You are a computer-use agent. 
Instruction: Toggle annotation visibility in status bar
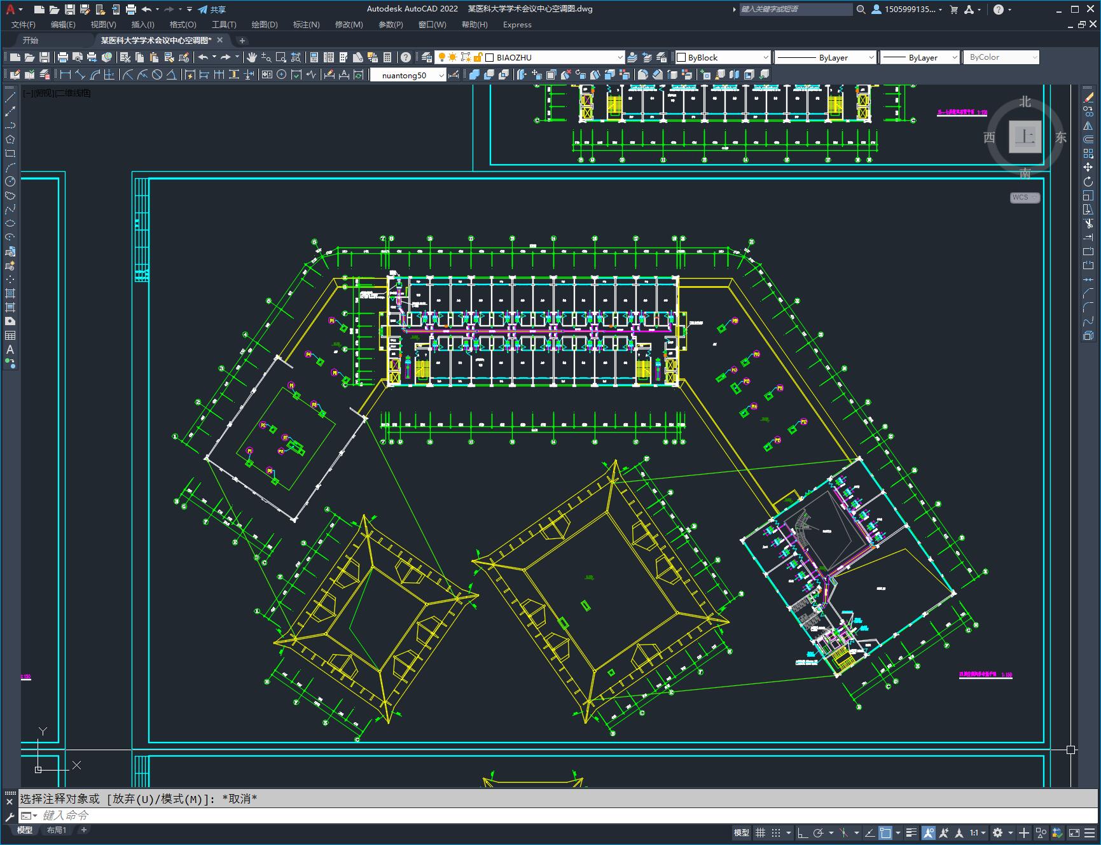tap(928, 832)
